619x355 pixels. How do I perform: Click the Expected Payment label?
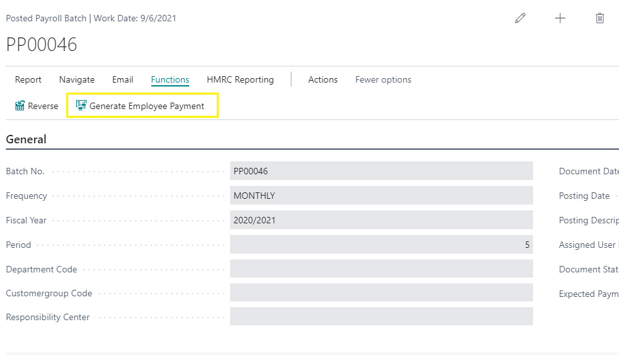[589, 294]
